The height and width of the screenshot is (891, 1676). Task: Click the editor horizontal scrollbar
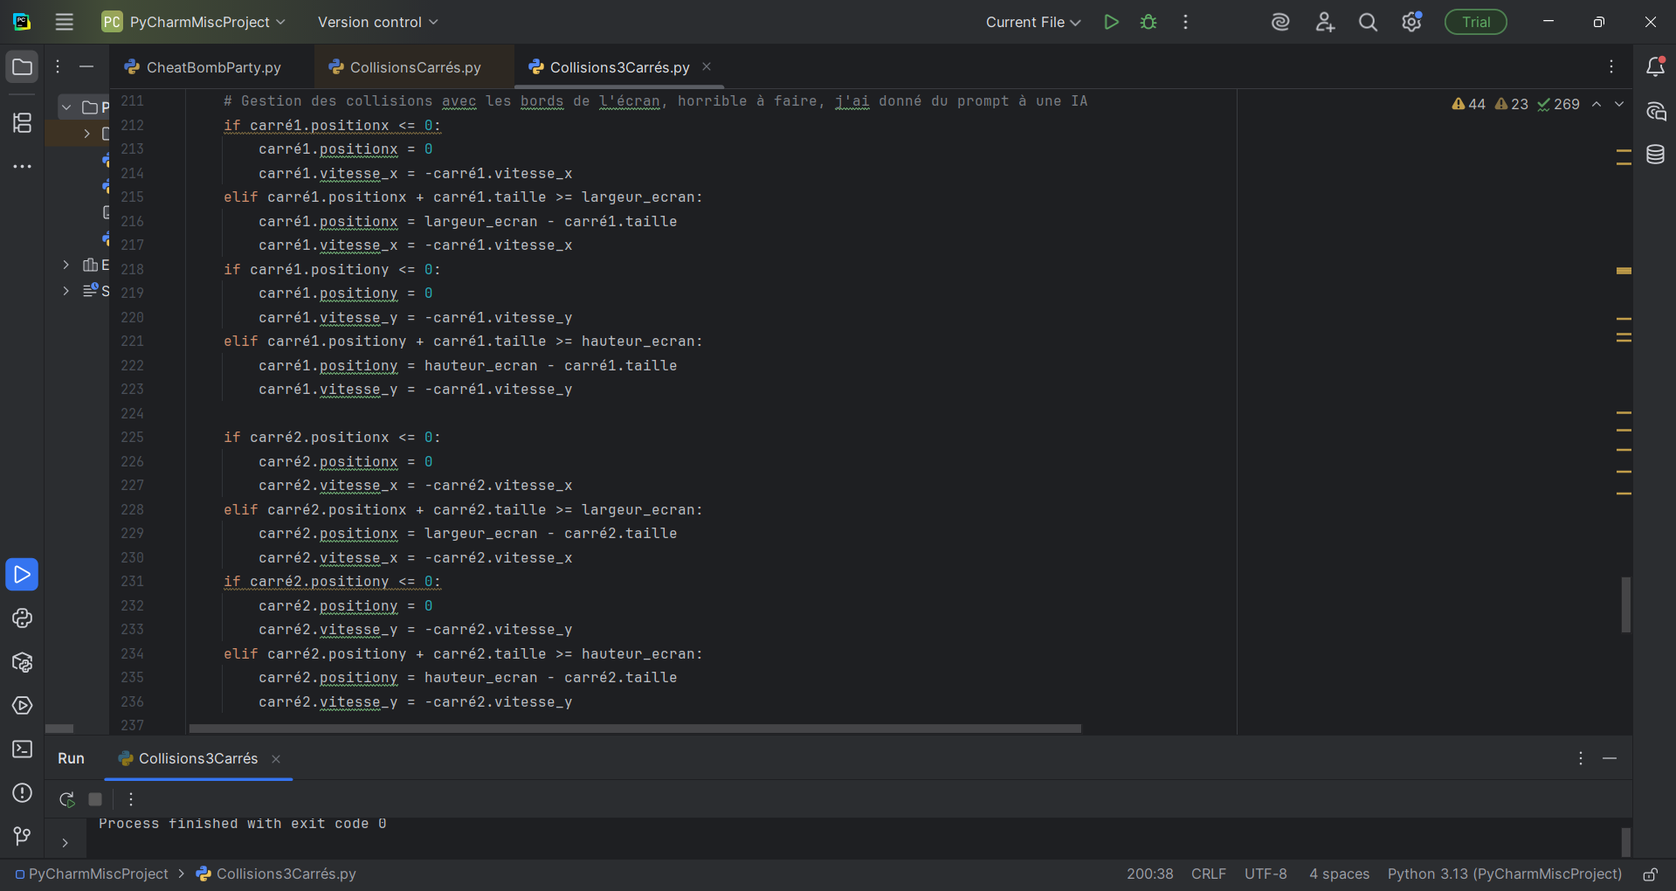click(635, 728)
